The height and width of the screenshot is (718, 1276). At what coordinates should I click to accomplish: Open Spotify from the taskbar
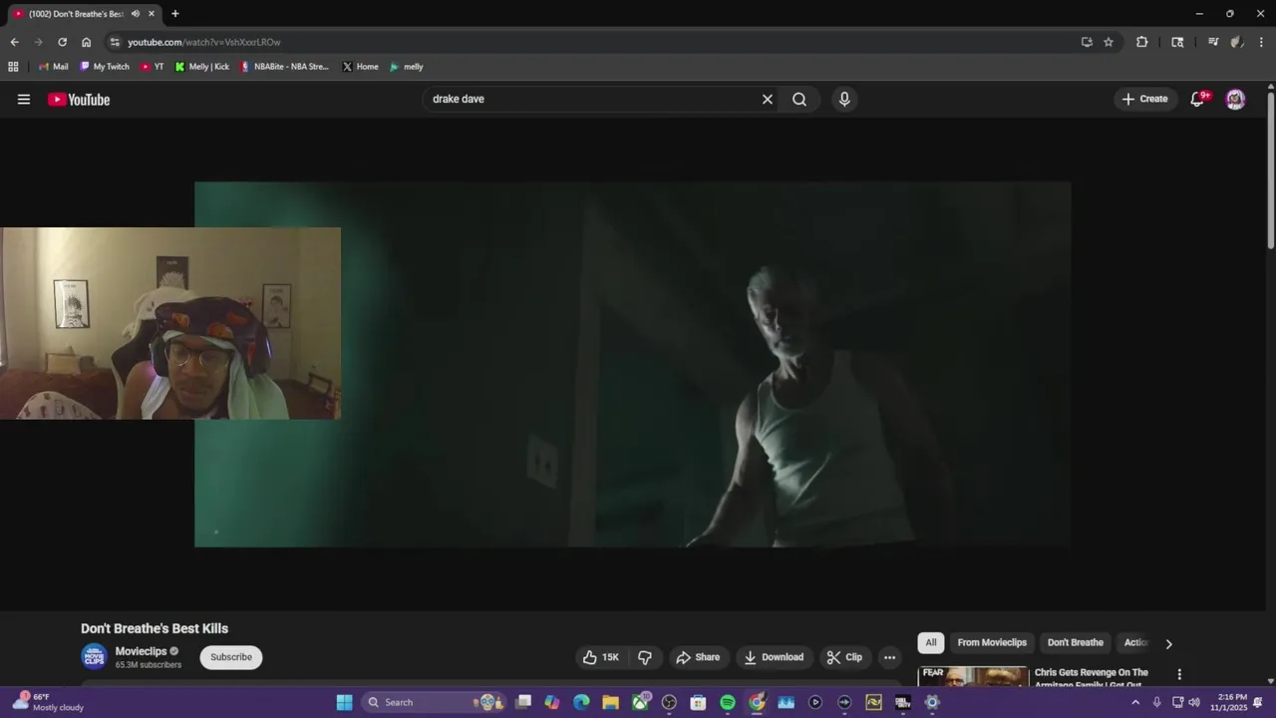tap(728, 702)
